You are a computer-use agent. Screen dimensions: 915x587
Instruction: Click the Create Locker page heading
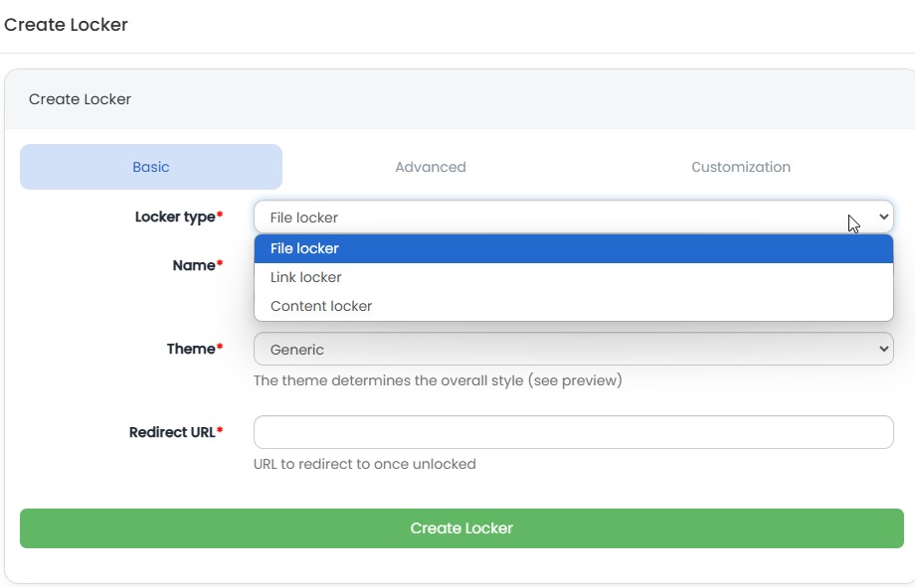coord(66,25)
